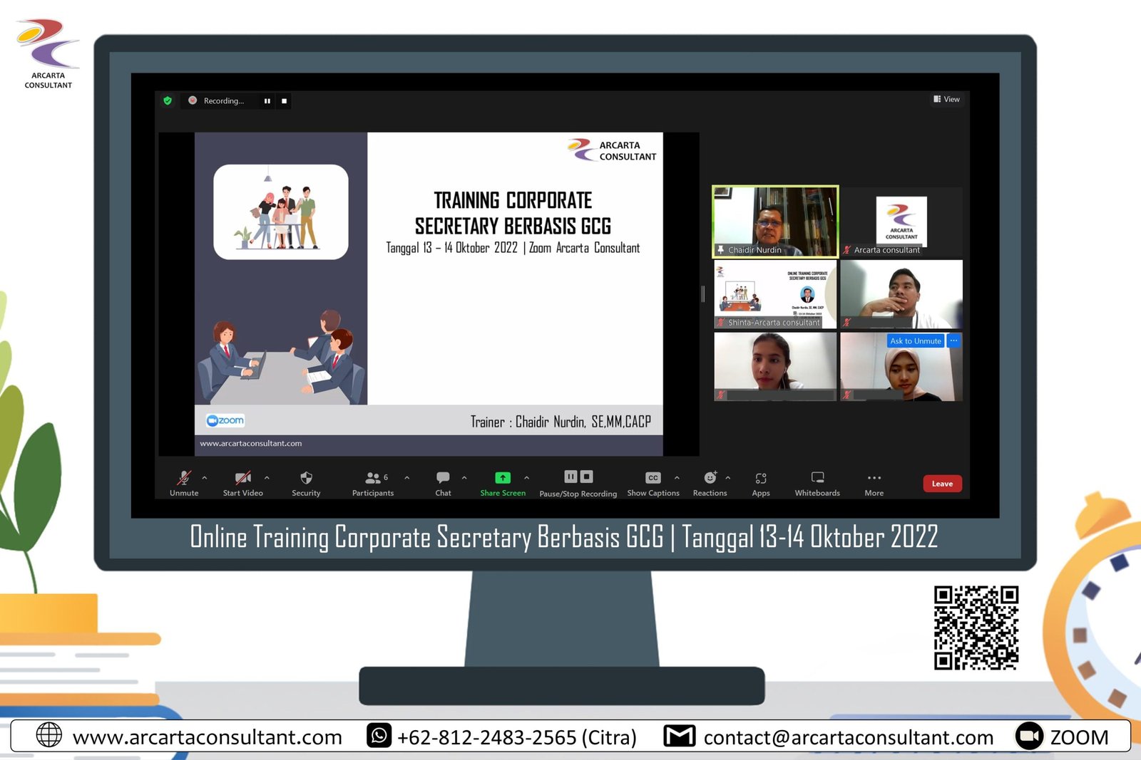Toggle Start Video camera button
The width and height of the screenshot is (1141, 760).
coord(243,478)
